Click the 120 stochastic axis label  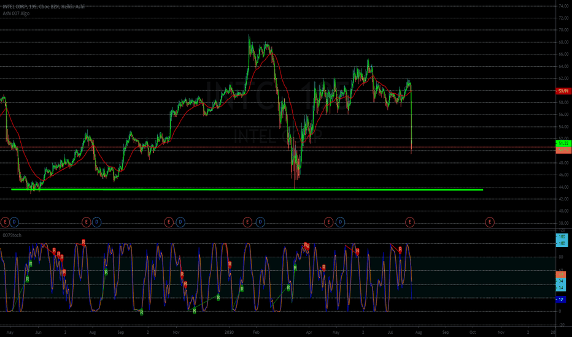[x=562, y=230]
